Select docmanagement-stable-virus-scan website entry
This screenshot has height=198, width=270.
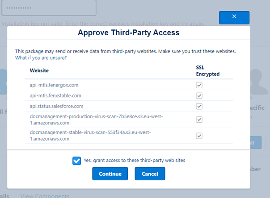(90, 136)
